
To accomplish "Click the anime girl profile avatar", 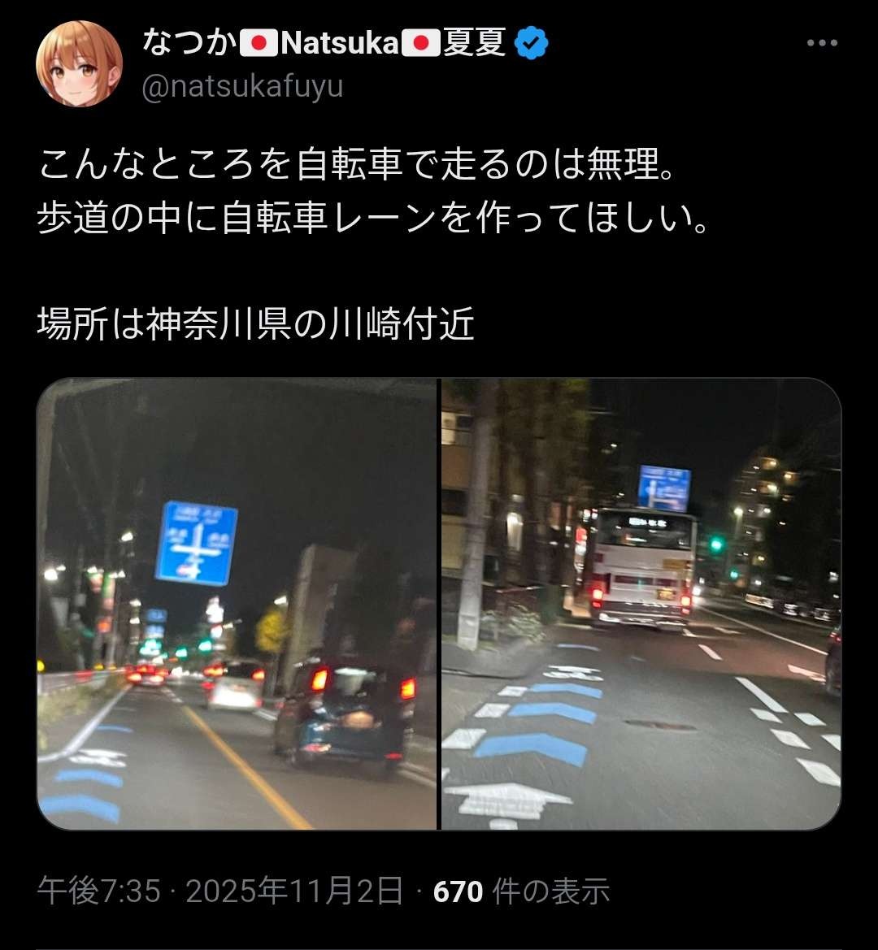I will [80, 63].
